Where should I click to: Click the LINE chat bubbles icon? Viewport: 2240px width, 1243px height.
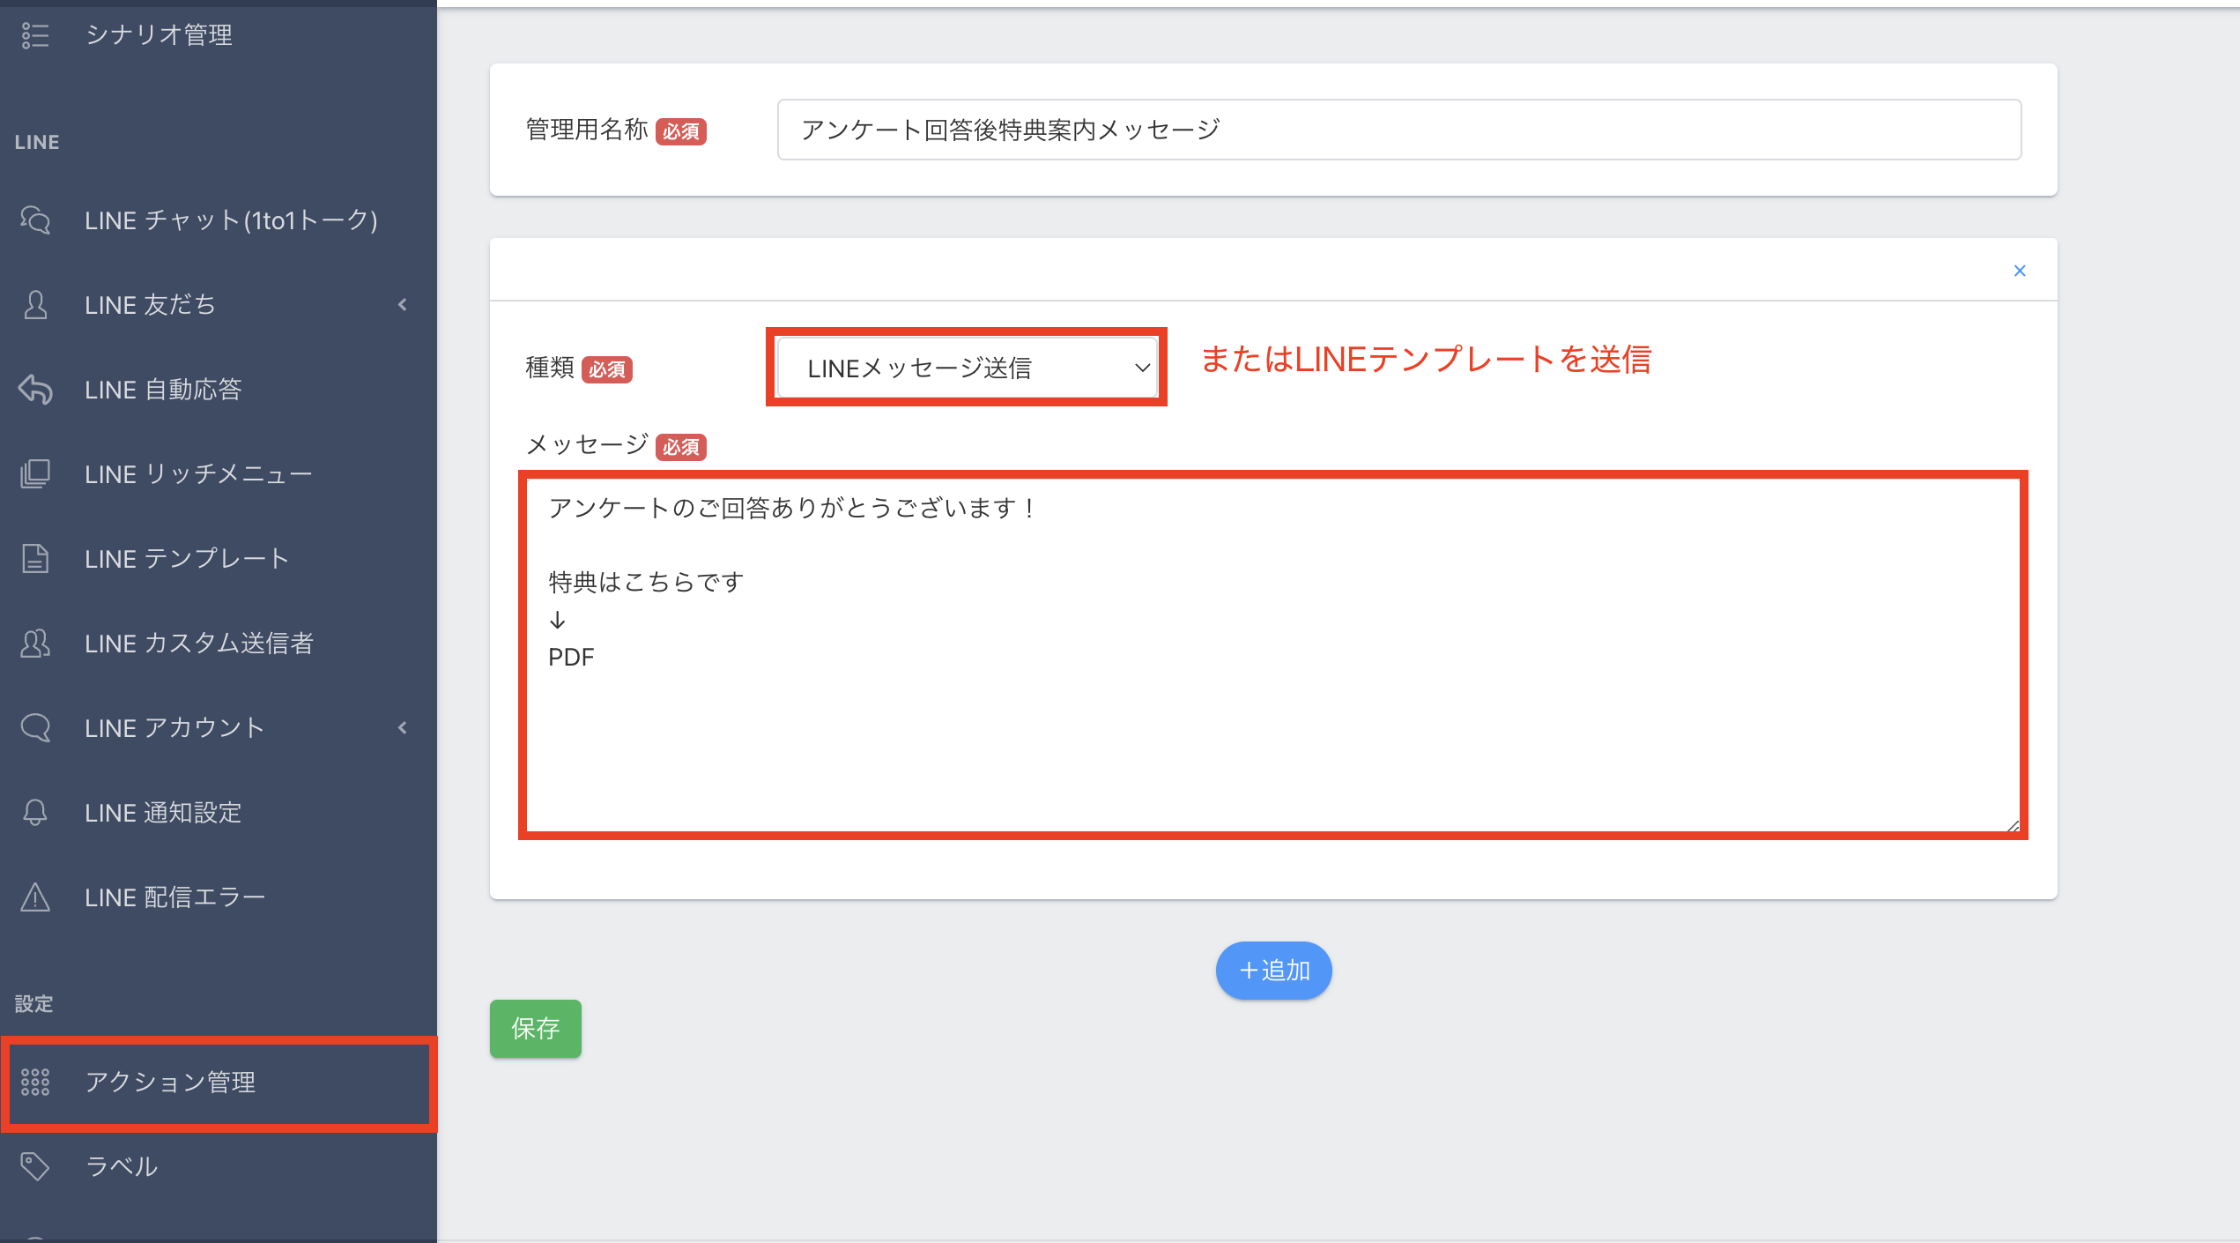click(35, 220)
